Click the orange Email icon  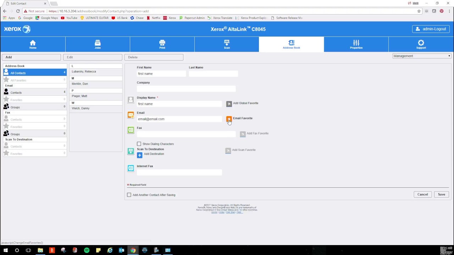[131, 115]
